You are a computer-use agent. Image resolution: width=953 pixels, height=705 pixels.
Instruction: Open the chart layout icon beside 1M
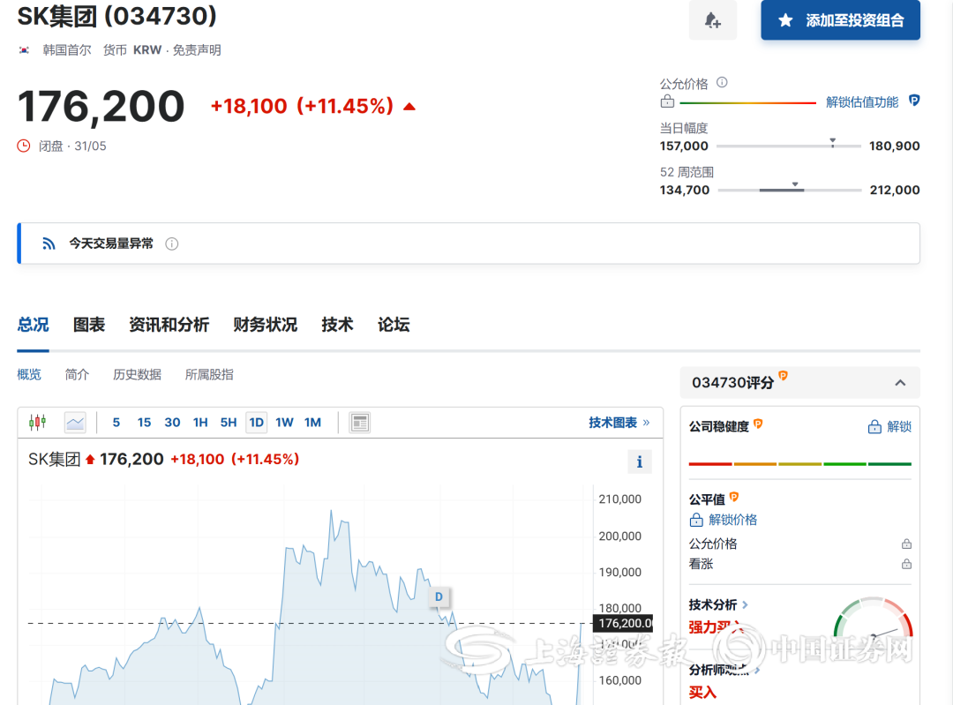click(x=359, y=422)
